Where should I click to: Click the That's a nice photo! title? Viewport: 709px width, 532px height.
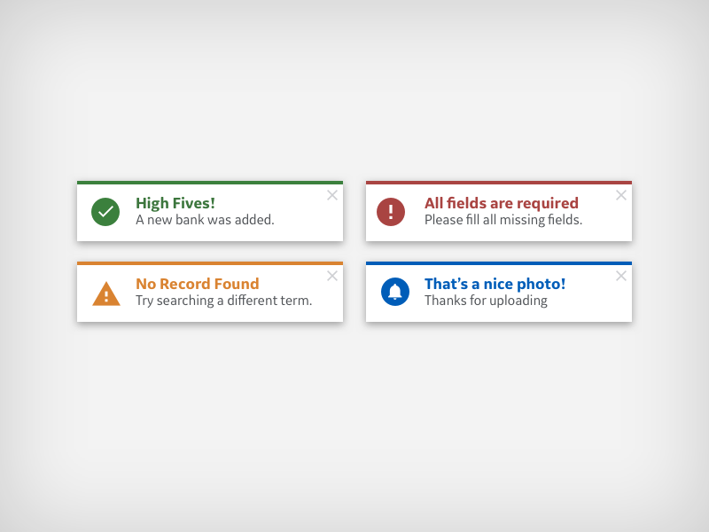tap(495, 284)
